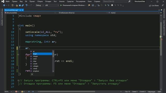This screenshot has height=93, width=166.
Task: Open the Окно menu
Action: coord(89,1)
